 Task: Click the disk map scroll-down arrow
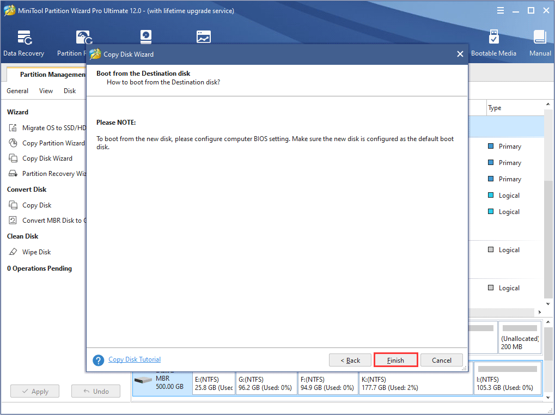tap(548, 398)
